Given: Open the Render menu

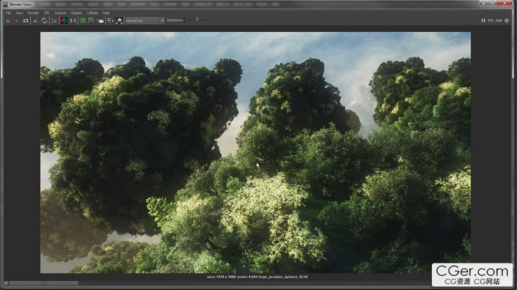Looking at the screenshot, I should [33, 12].
